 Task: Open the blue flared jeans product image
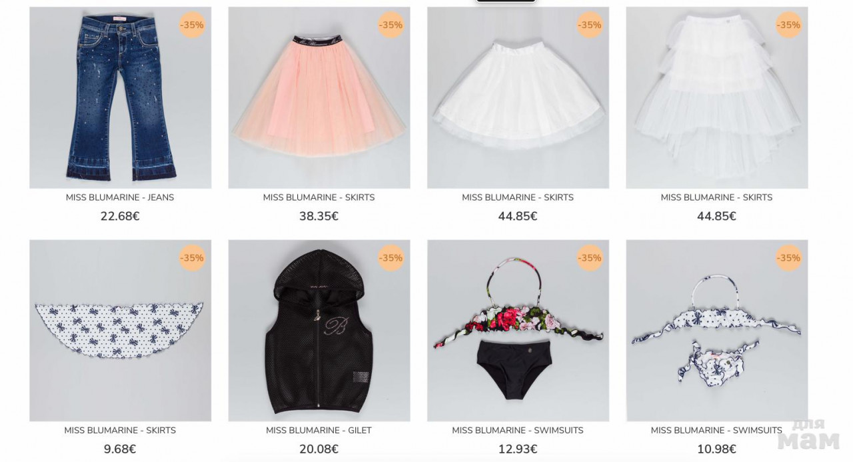(x=120, y=97)
